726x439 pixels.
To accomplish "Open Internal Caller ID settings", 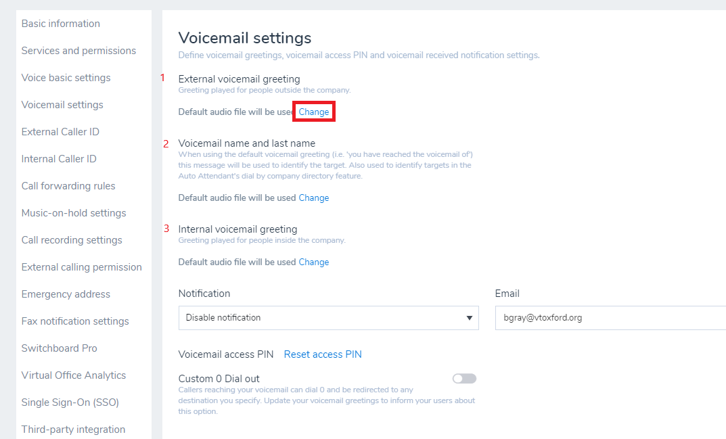I will point(60,158).
